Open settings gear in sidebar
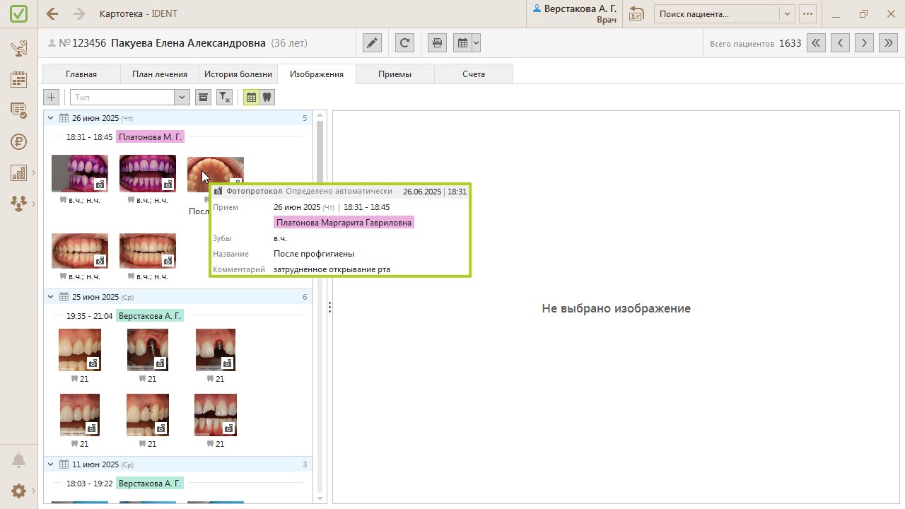The width and height of the screenshot is (905, 509). 19,491
